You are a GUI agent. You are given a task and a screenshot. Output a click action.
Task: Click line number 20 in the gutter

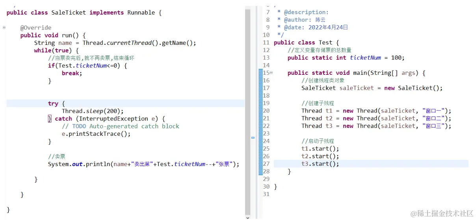tap(266, 111)
